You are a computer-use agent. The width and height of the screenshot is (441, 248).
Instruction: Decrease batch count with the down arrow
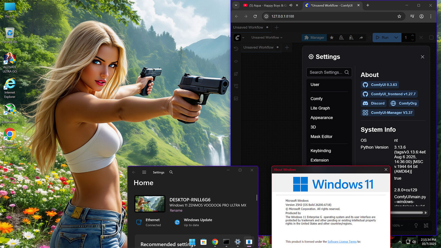(x=413, y=40)
